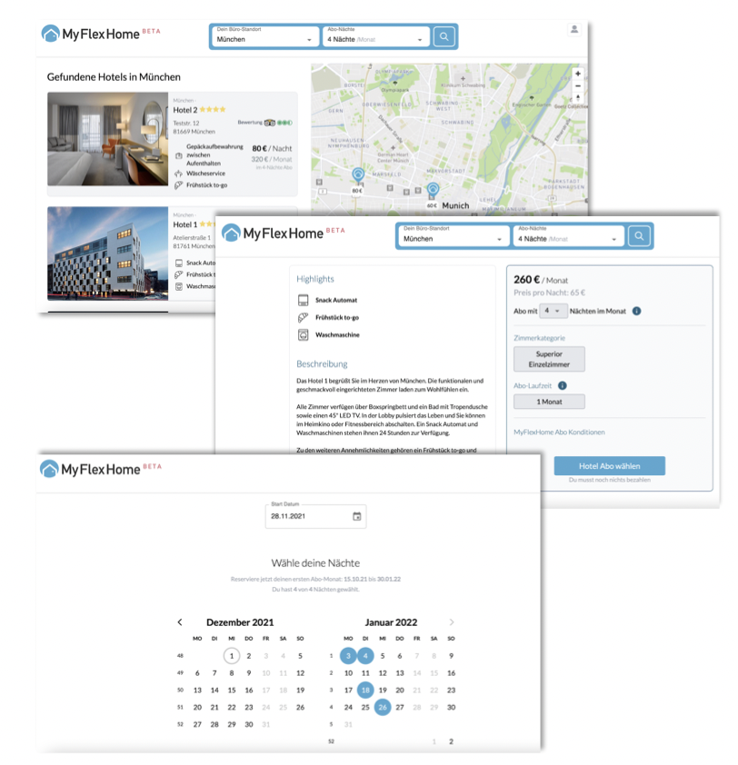Open the Büro-Standort München dropdown in the search results window
This screenshot has width=738, height=765.
[265, 36]
